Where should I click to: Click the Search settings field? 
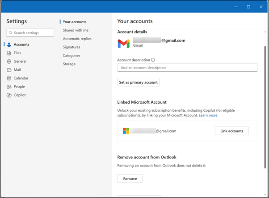click(30, 32)
